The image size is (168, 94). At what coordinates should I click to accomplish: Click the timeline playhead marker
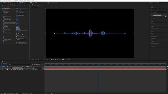98,65
